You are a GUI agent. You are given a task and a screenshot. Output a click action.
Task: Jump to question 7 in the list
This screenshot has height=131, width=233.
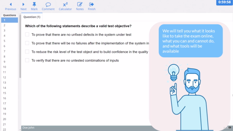tap(9, 51)
